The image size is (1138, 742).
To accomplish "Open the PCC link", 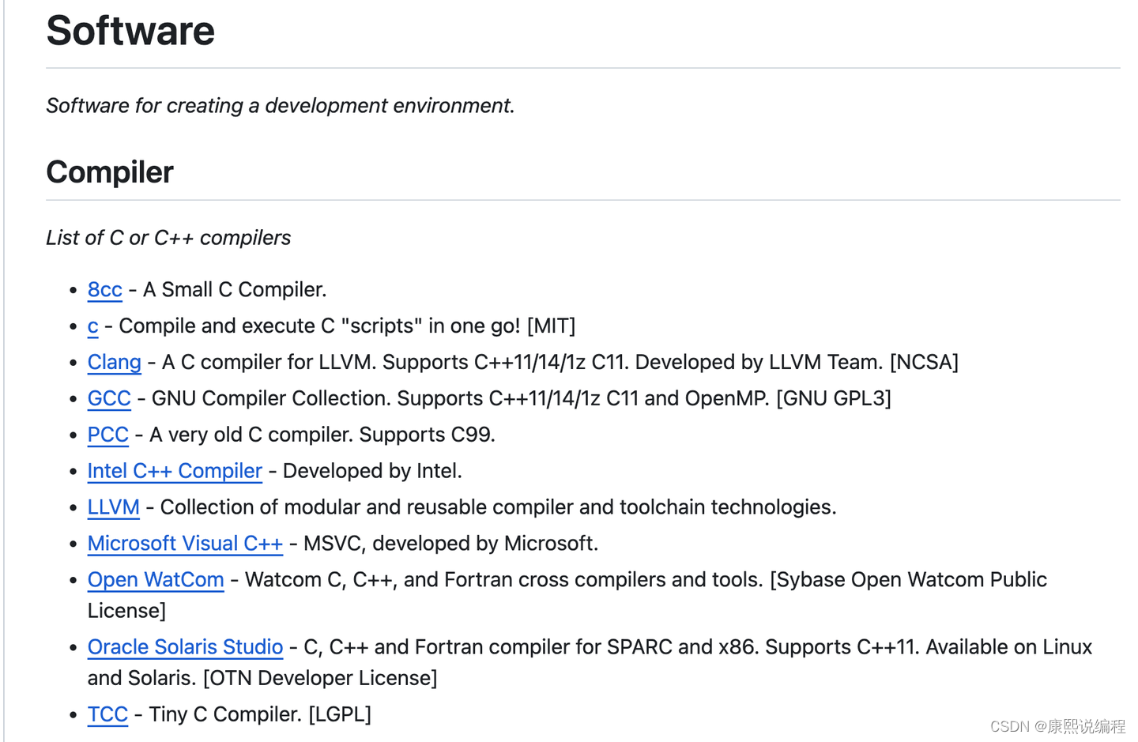I will (107, 435).
